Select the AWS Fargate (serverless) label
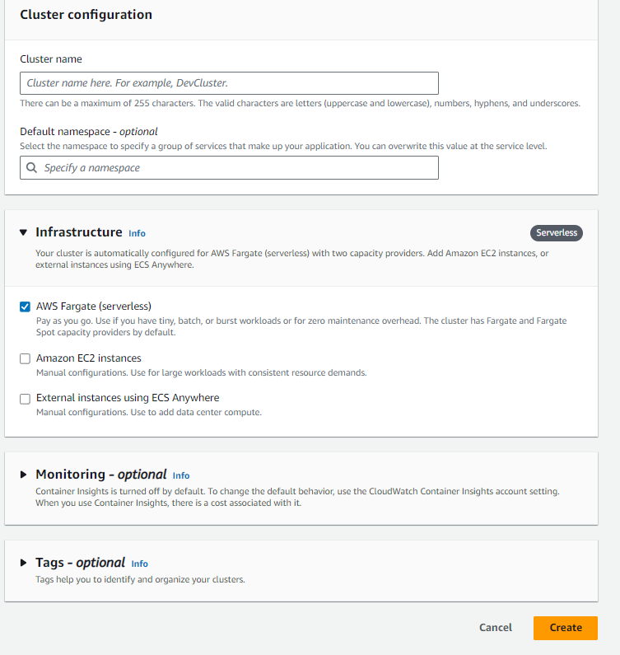This screenshot has width=620, height=655. [94, 306]
